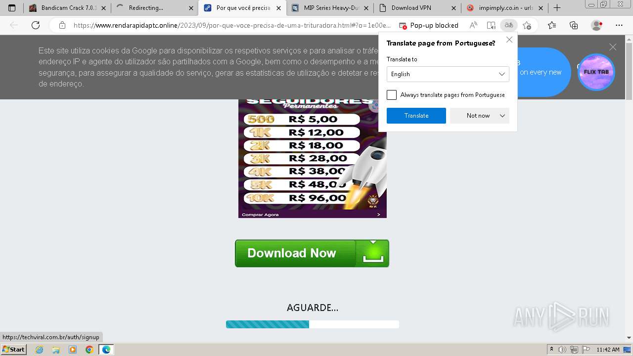Screen dimensions: 633x356
Task: Close the Bandicam Crack tab
Action: coord(104,8)
